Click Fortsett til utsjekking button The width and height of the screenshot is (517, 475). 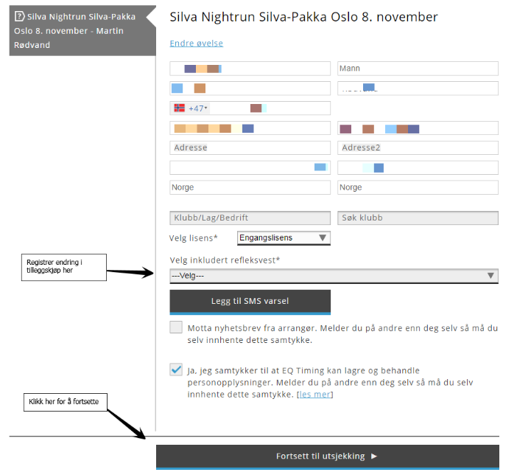tap(328, 457)
